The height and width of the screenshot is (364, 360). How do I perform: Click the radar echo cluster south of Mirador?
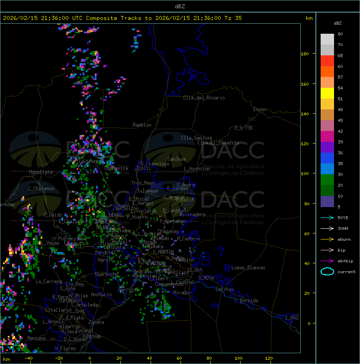[163, 307]
